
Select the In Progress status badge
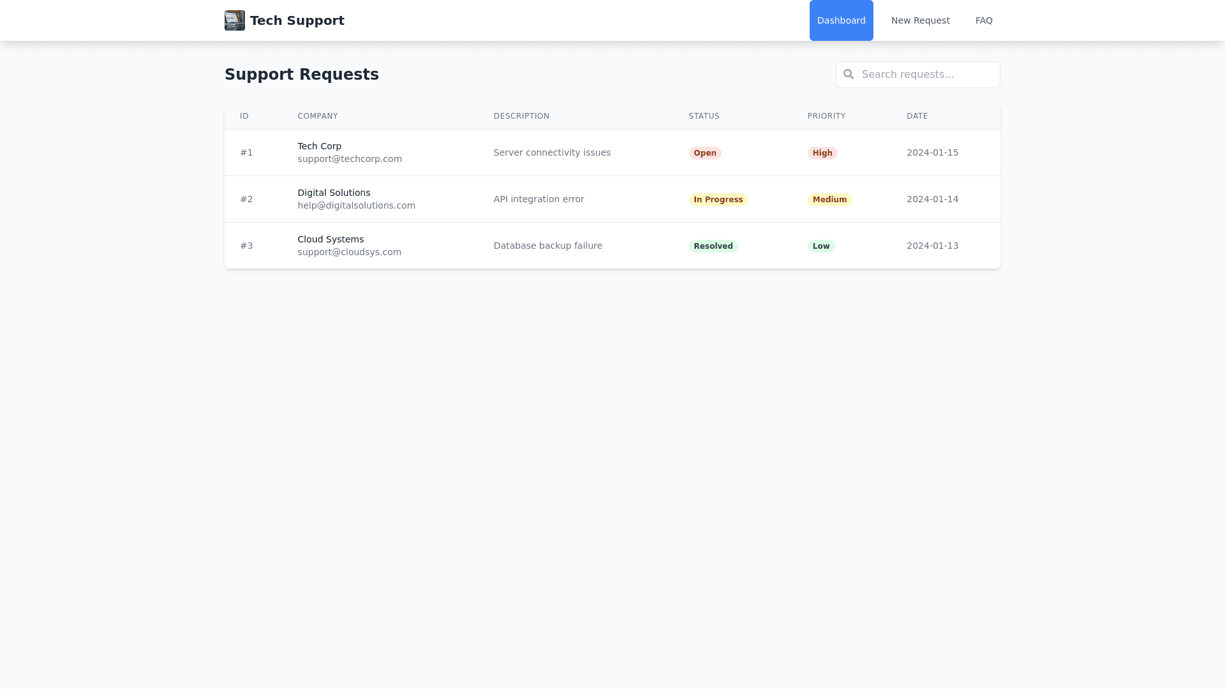718,200
